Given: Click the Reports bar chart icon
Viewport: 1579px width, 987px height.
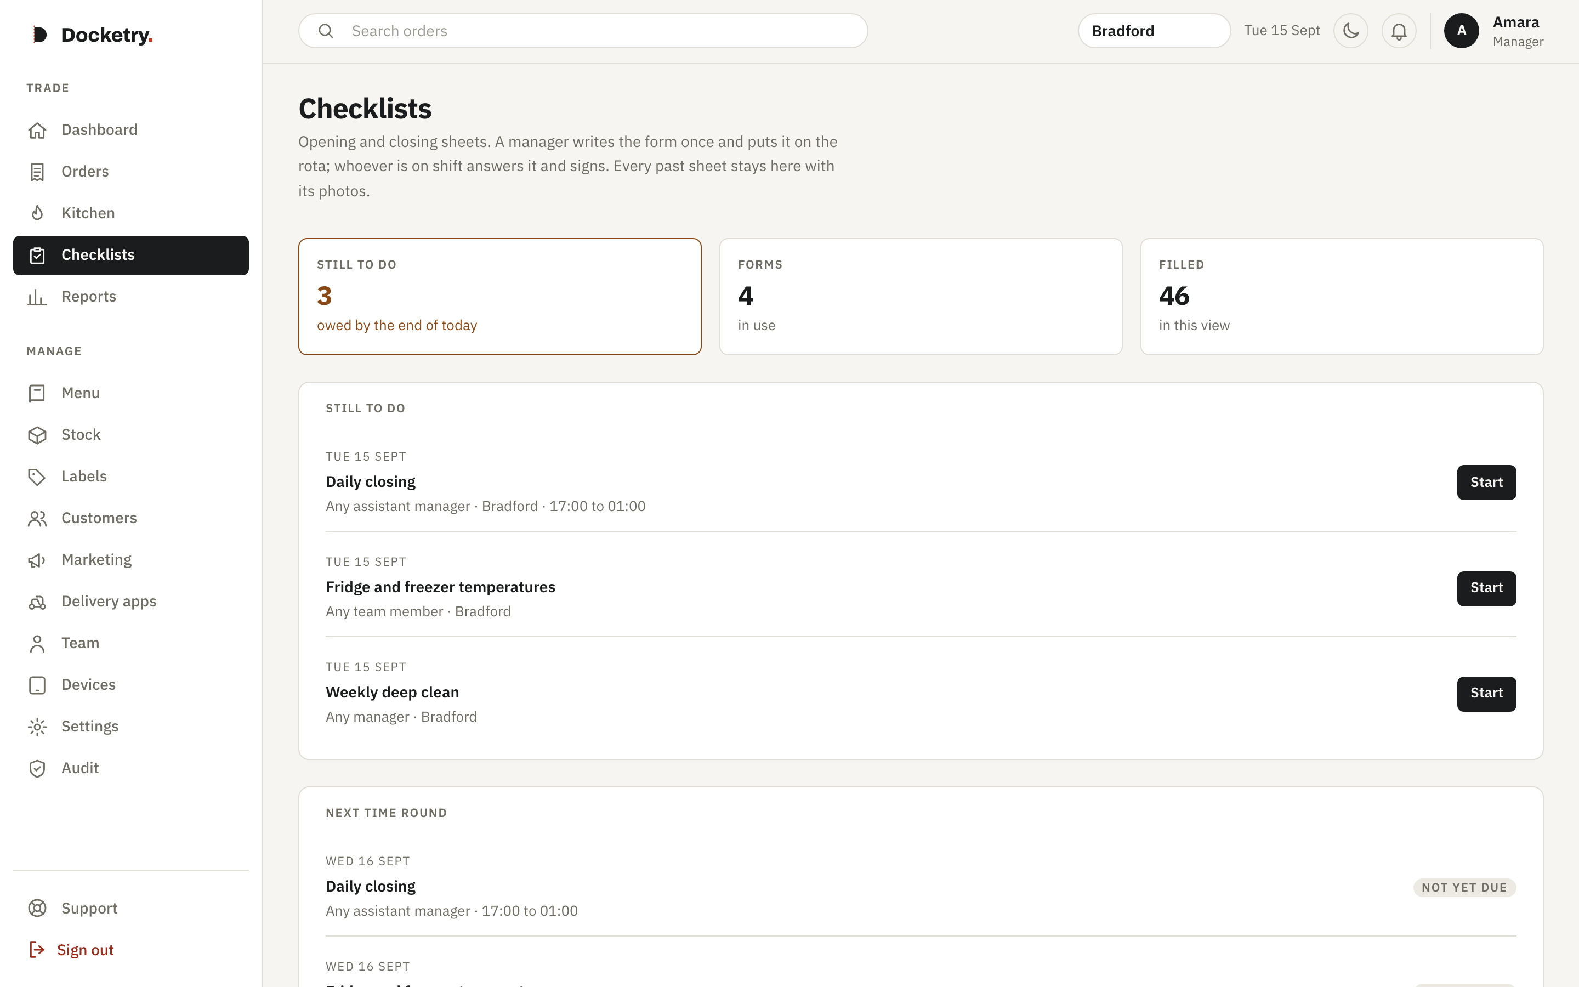Looking at the screenshot, I should (37, 297).
